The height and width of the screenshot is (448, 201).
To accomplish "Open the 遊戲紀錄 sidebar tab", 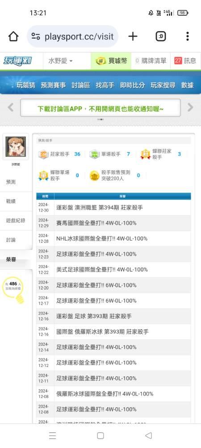I will pos(16,220).
